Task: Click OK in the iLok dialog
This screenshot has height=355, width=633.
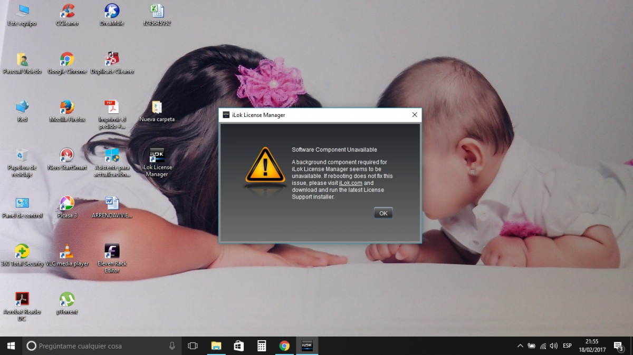Action: coord(383,213)
